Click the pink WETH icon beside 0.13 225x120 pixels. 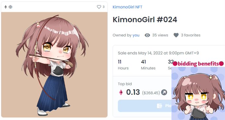[121, 92]
